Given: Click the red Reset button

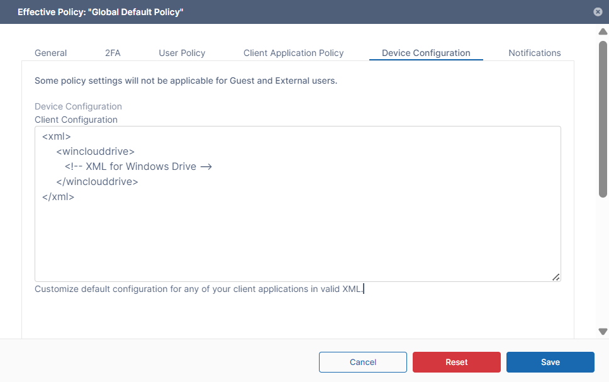Looking at the screenshot, I should 456,362.
